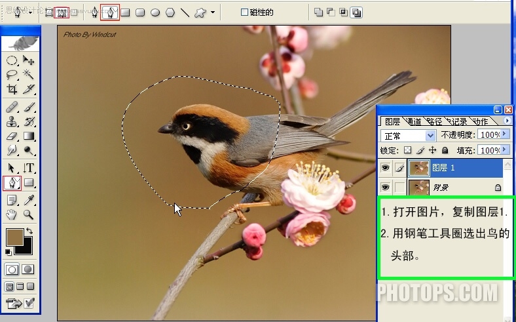Screen dimensions: 516x322
Task: Select the Clone Stamp tool
Action: point(12,121)
